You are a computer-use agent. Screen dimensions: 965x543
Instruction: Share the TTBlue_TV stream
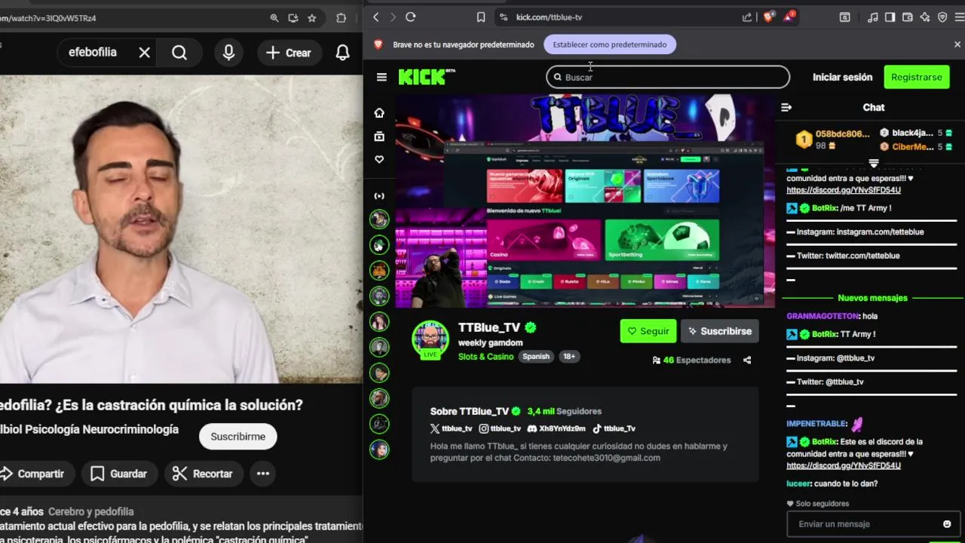pos(747,360)
